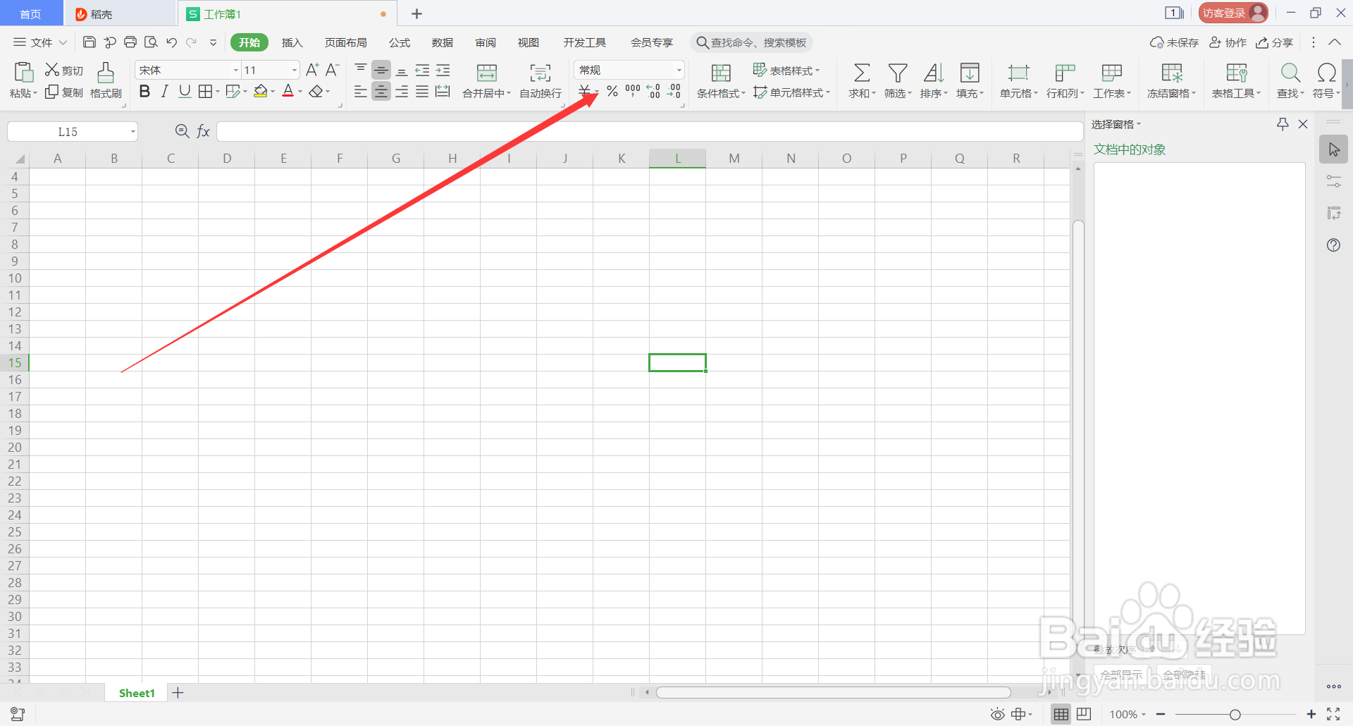Select the AutoSum (求和) tool
1353x726 pixels.
click(x=860, y=80)
